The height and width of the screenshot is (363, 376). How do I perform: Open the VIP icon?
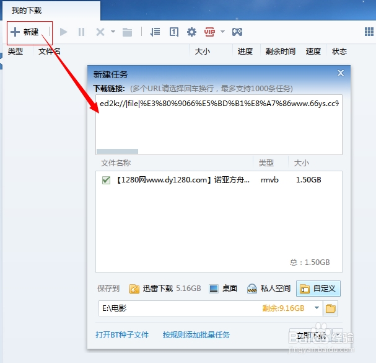(x=209, y=32)
